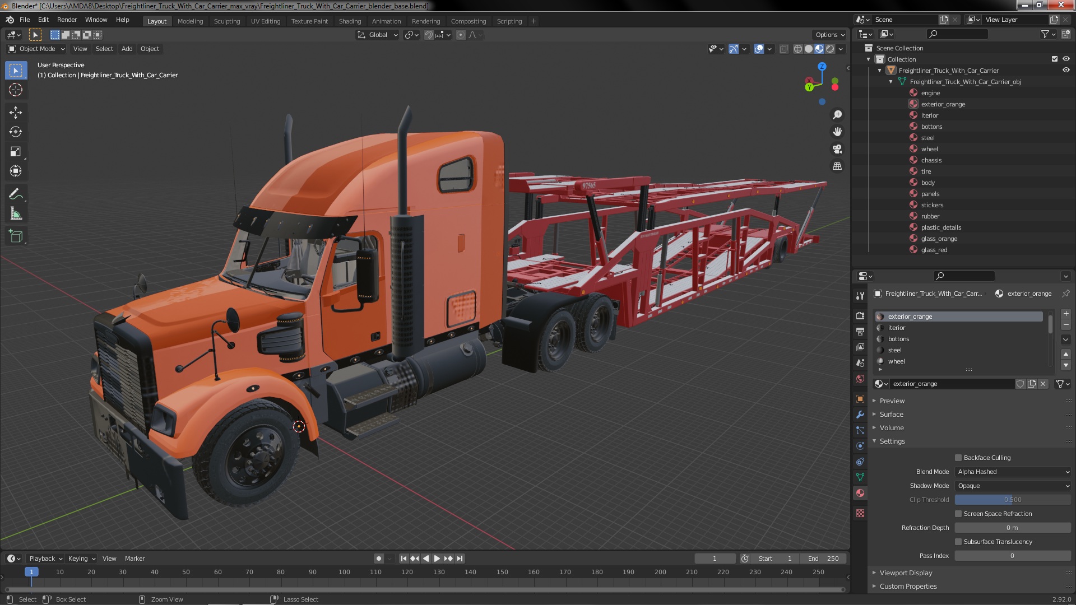Toggle the gizmo display button
The height and width of the screenshot is (605, 1076).
(x=734, y=49)
